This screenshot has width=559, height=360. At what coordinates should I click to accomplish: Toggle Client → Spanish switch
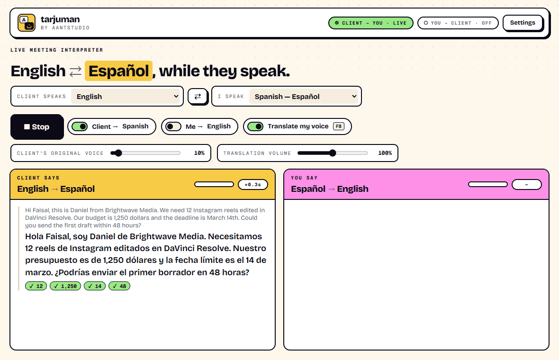click(x=80, y=126)
